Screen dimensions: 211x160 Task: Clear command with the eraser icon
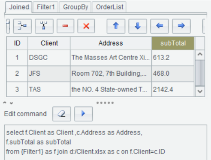tap(62, 114)
